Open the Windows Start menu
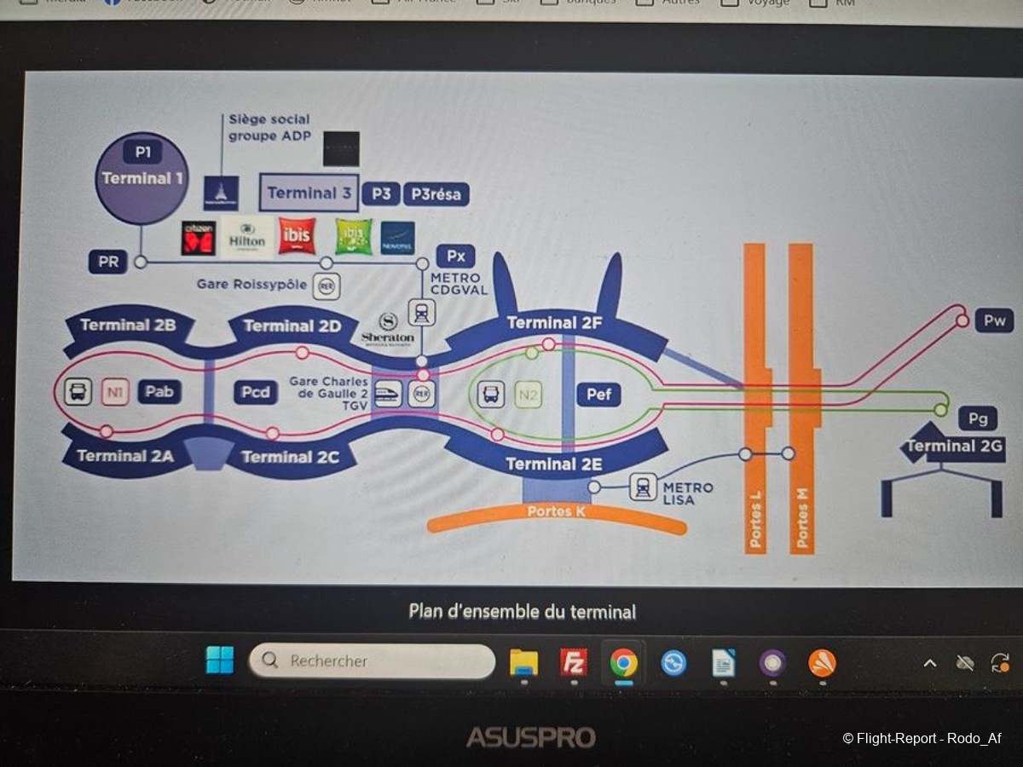The image size is (1023, 767). pos(220,660)
